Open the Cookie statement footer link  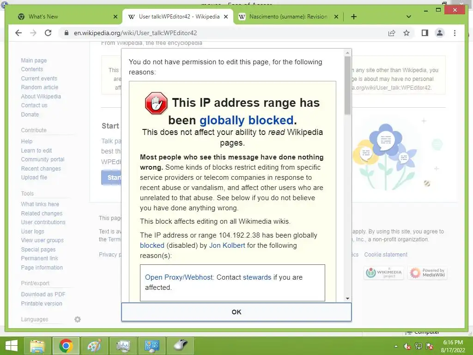(x=386, y=255)
